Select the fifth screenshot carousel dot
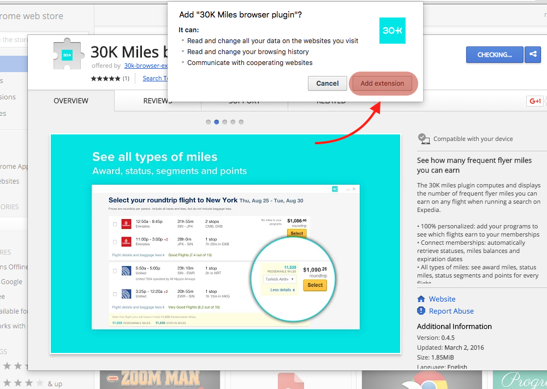547x389 pixels. point(241,122)
